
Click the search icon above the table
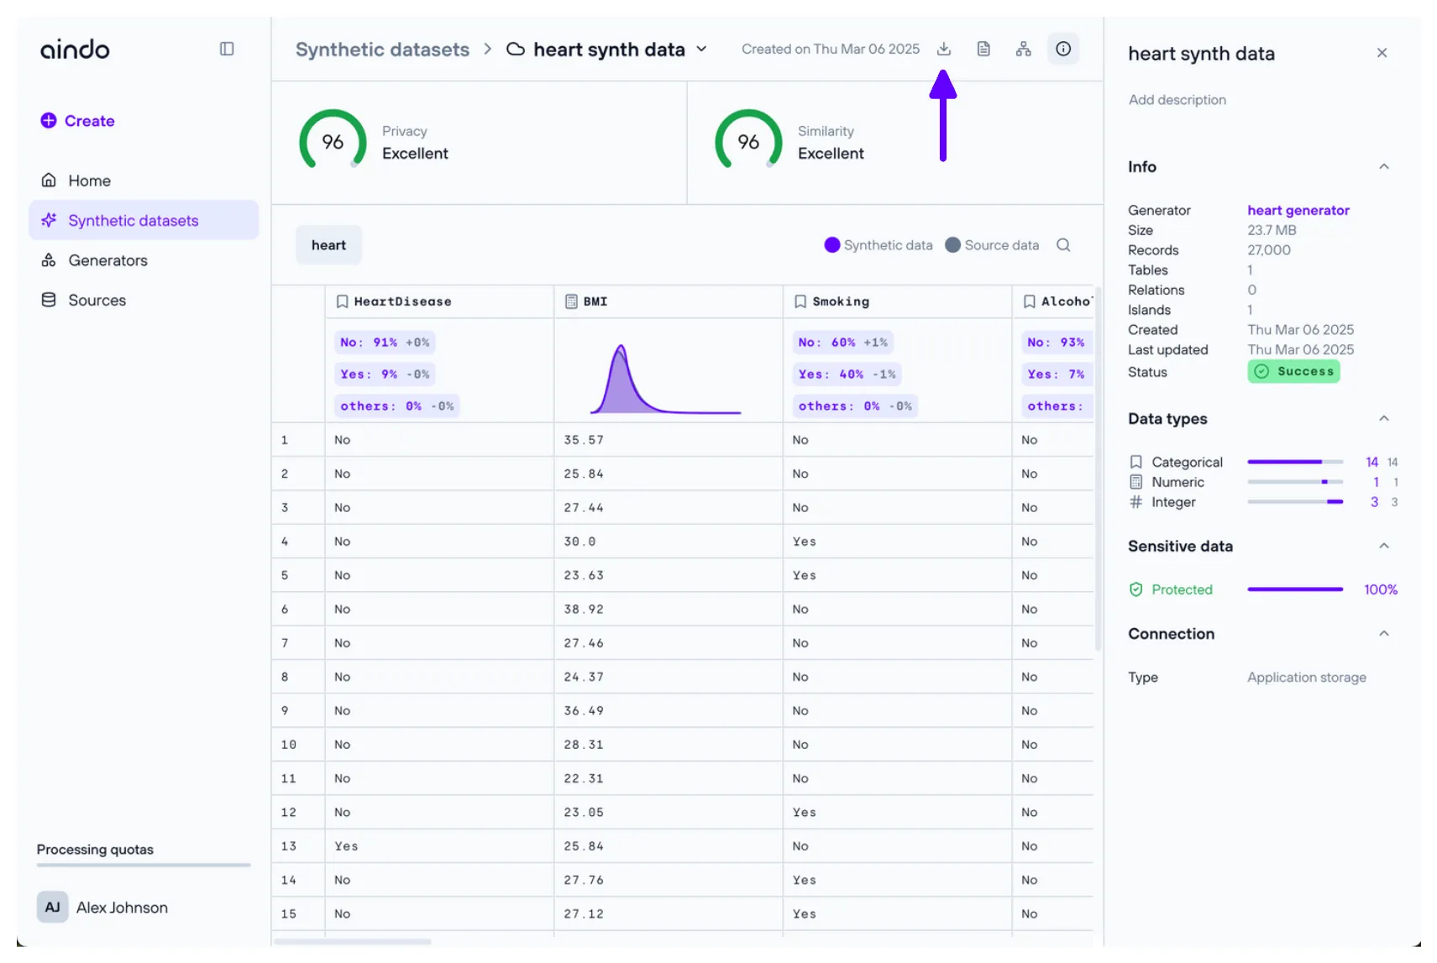point(1063,245)
